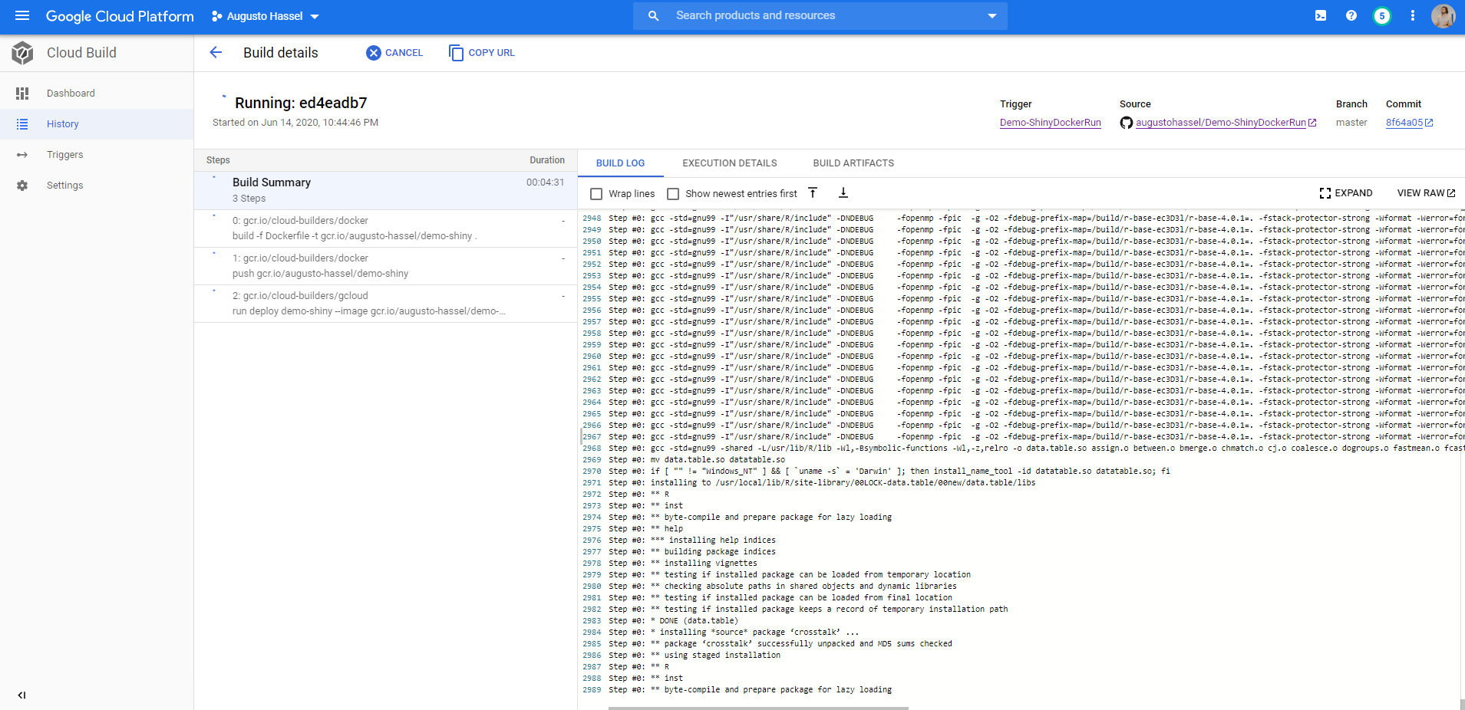This screenshot has height=710, width=1465.
Task: Open the vertical three-dot more menu
Action: (x=1413, y=15)
